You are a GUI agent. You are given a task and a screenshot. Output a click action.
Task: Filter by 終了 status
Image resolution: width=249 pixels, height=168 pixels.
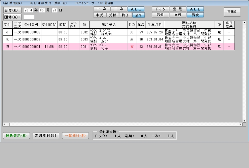125,15
